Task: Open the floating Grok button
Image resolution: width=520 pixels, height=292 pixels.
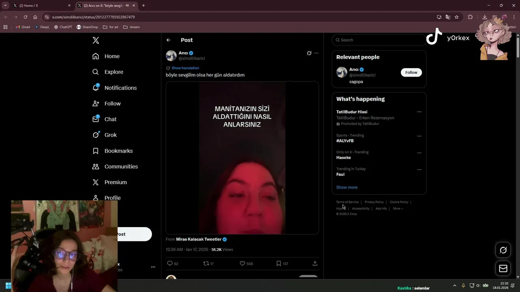Action: click(x=503, y=250)
